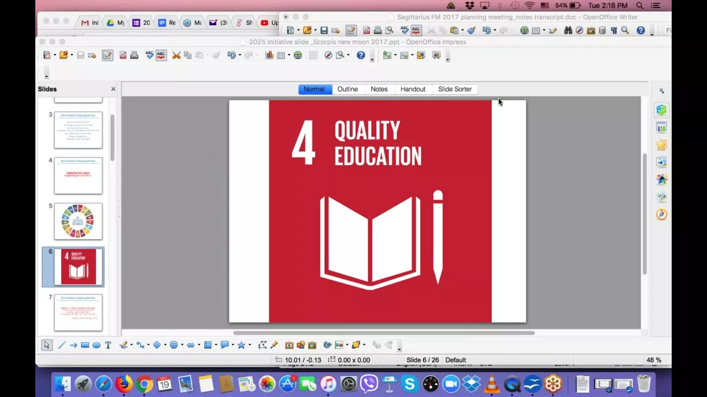Viewport: 707px width, 397px height.
Task: Switch to the Notes view tab
Action: (x=379, y=89)
